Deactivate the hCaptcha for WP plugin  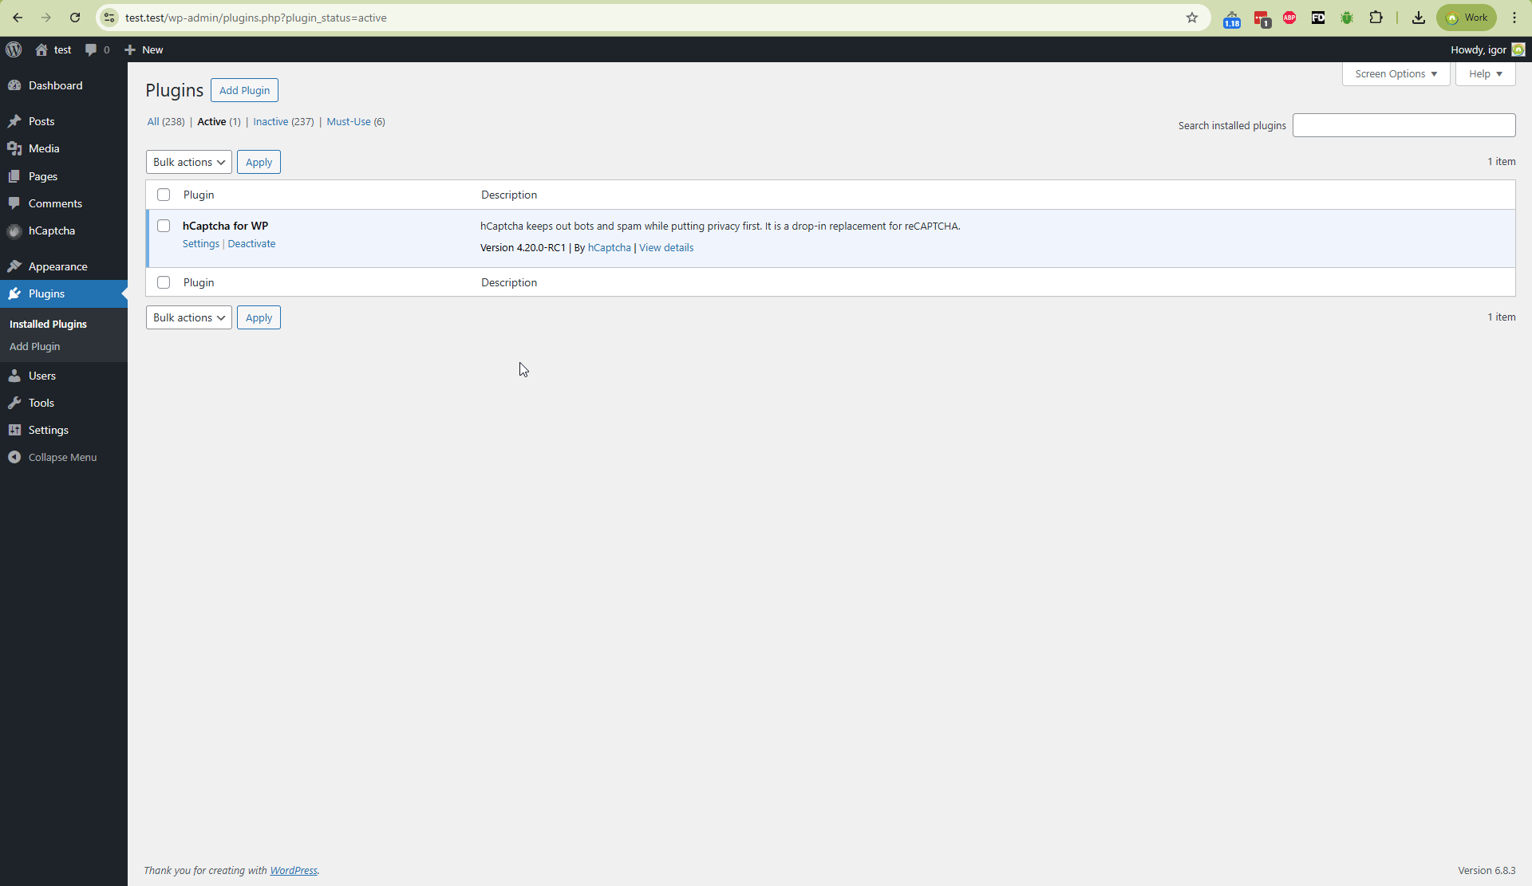pos(251,244)
